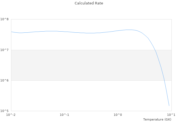
Task: Click the curve directly above the 10^-1 tick
Action: click(64, 32)
